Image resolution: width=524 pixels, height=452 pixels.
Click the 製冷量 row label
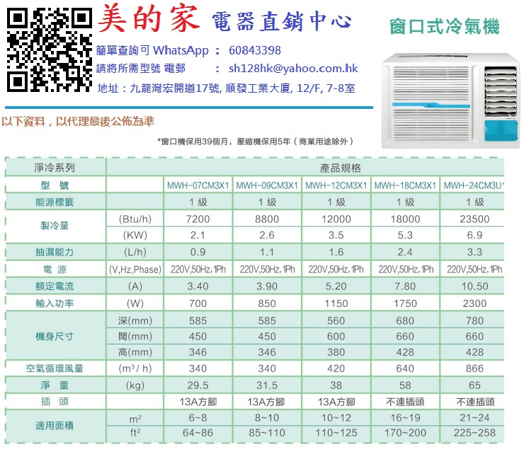(55, 226)
